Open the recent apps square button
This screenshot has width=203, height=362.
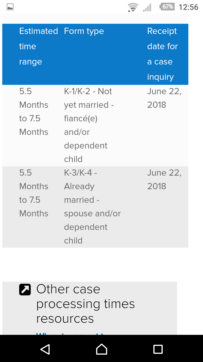click(158, 349)
